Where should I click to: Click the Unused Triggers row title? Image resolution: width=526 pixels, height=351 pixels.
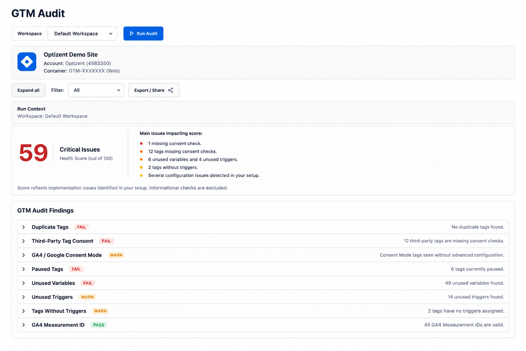[x=52, y=297]
